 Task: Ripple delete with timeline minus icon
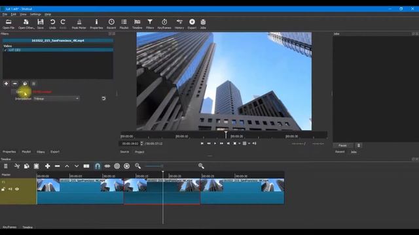[57, 166]
